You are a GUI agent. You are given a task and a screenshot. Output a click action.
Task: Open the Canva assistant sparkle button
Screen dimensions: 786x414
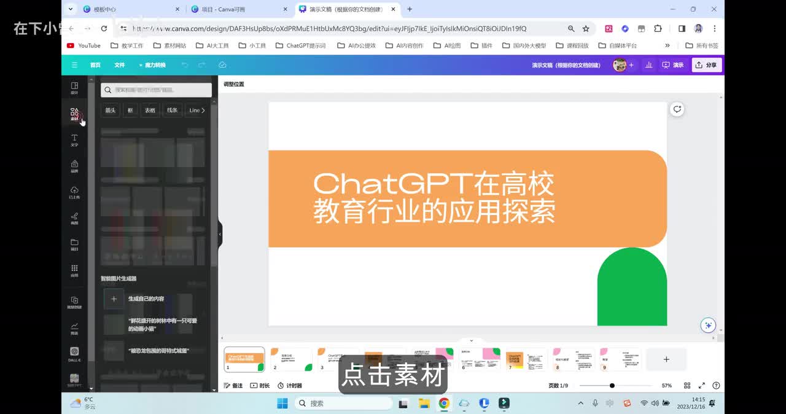708,325
